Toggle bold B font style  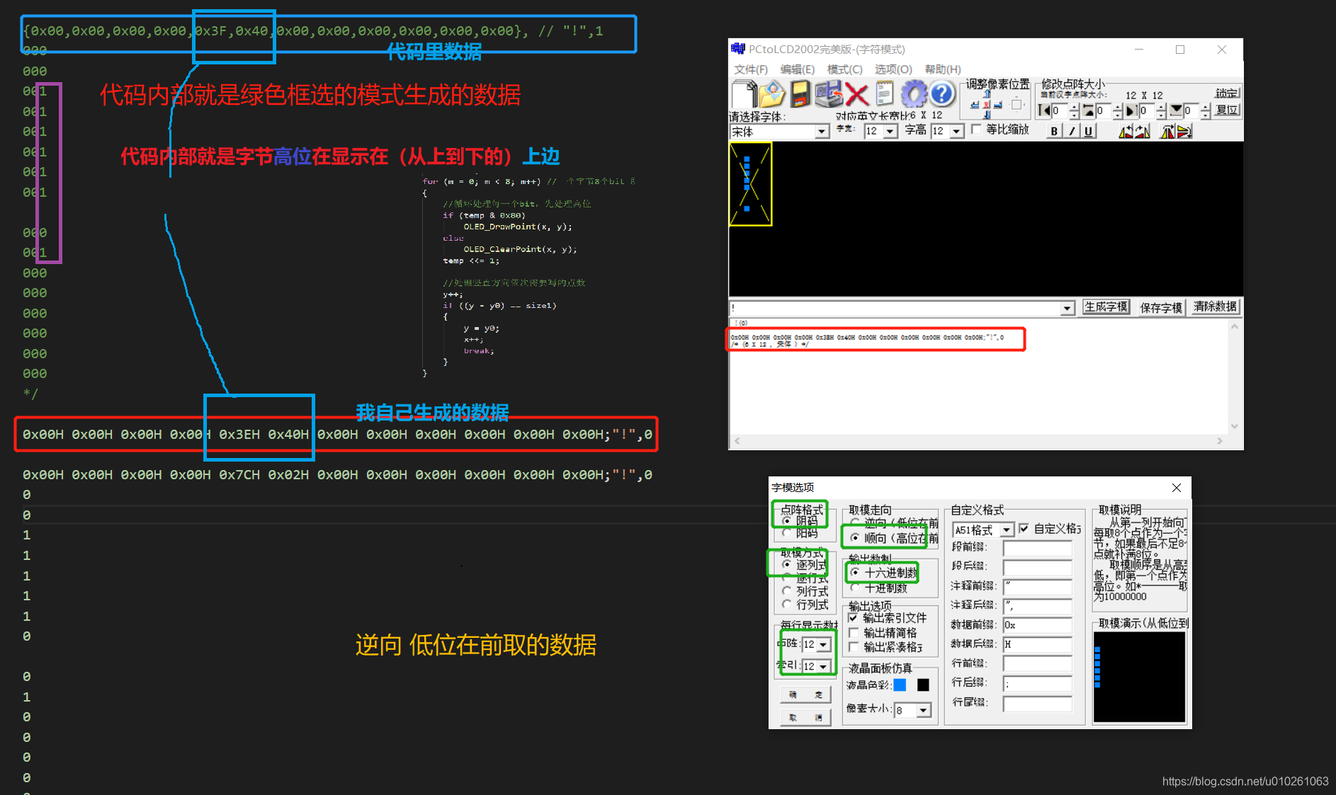point(1054,131)
